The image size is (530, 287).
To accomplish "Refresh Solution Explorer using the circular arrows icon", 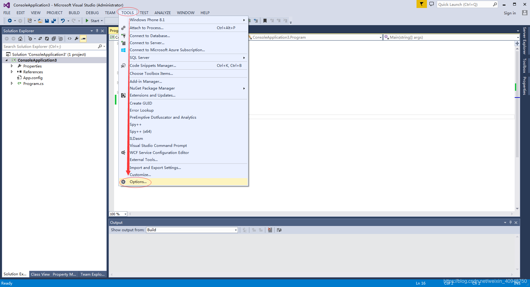I will (x=47, y=39).
